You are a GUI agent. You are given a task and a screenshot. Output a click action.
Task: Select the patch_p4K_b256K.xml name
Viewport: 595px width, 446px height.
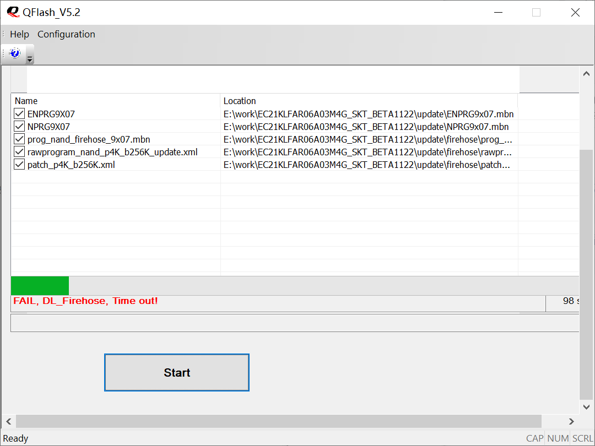(71, 165)
